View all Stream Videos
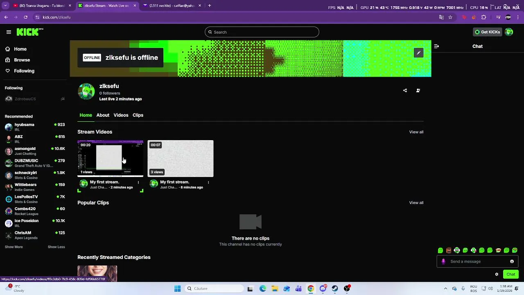Image resolution: width=524 pixels, height=295 pixels. pos(416,132)
